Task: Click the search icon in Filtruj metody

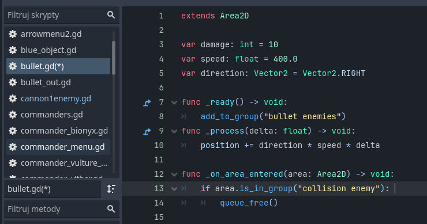Action: coord(111,209)
